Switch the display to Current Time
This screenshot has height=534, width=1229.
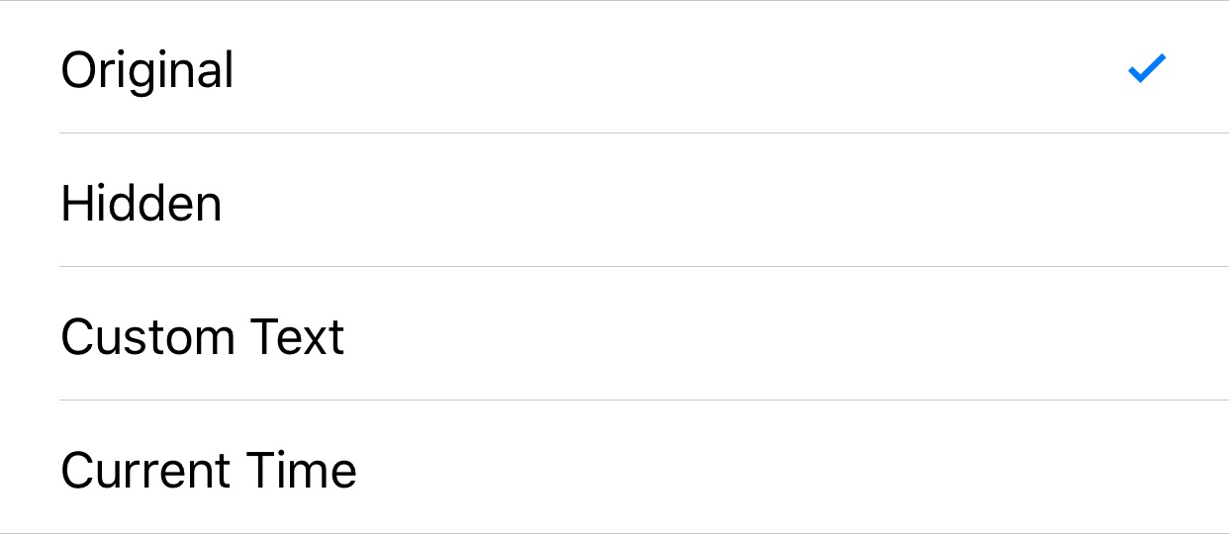(614, 467)
